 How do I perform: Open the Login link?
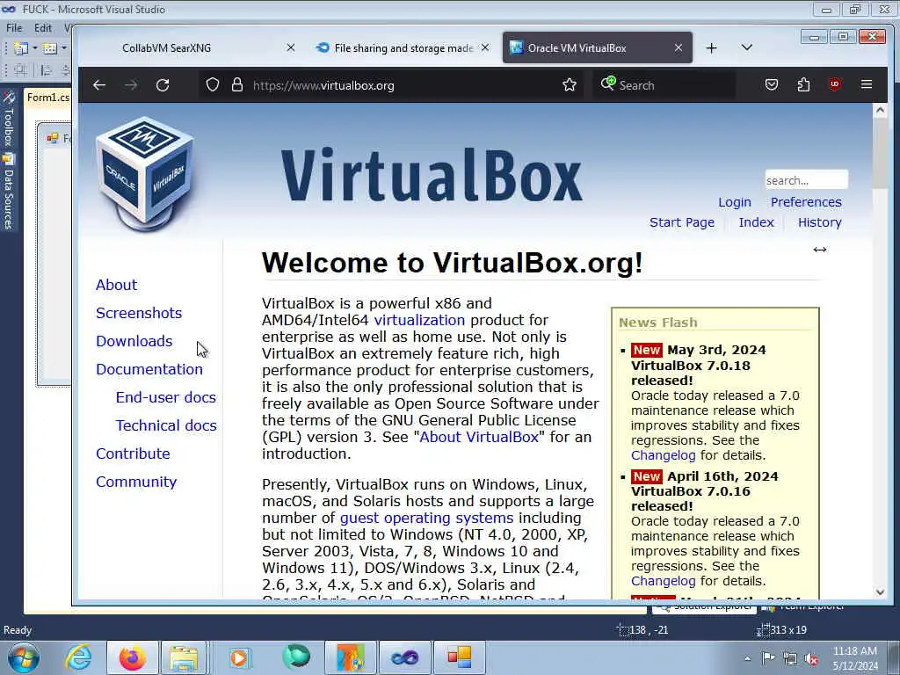pyautogui.click(x=734, y=202)
